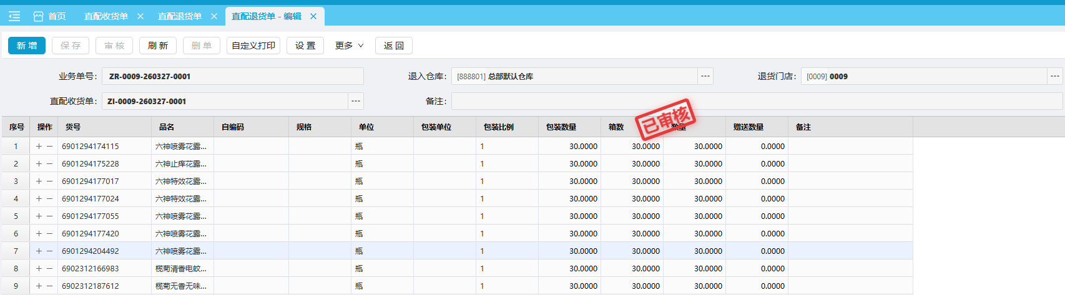1065x295 pixels.
Task: Open 直配收货单 lookup ellipsis button
Action: 356,101
